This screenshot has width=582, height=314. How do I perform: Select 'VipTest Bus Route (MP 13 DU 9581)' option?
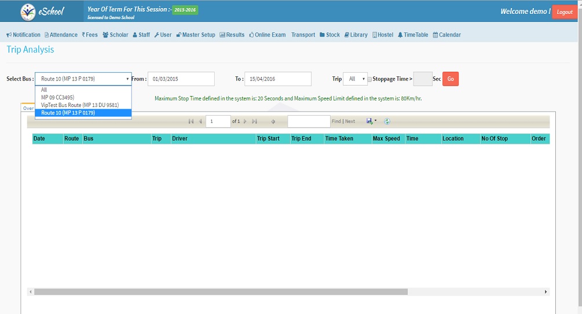click(80, 105)
